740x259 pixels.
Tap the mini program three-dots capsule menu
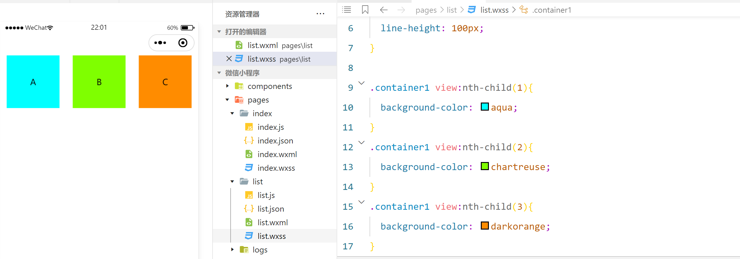point(160,43)
